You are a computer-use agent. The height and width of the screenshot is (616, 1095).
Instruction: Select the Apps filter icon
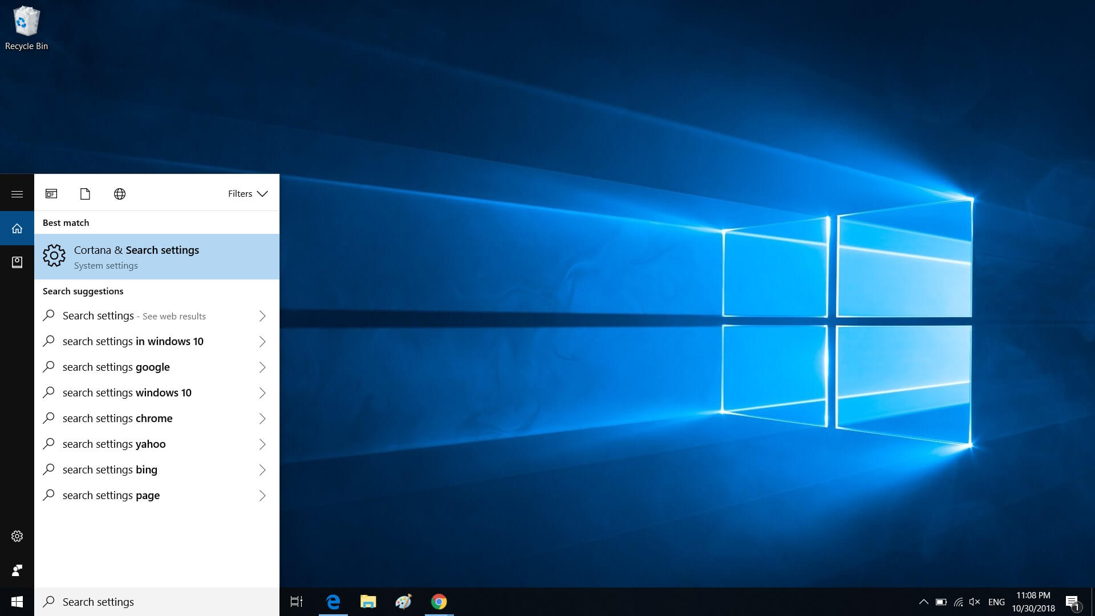[51, 193]
